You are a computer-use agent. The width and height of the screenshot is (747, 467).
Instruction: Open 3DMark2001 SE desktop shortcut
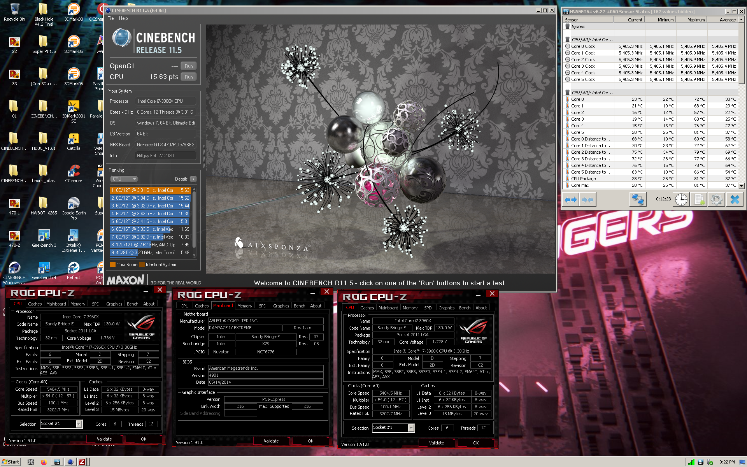pyautogui.click(x=74, y=111)
